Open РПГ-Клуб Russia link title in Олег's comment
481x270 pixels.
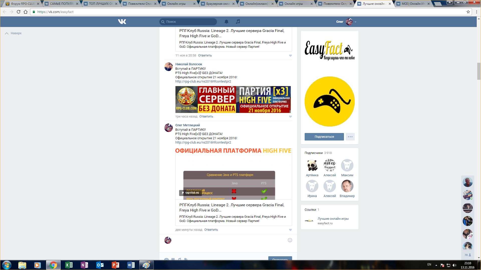[232, 207]
